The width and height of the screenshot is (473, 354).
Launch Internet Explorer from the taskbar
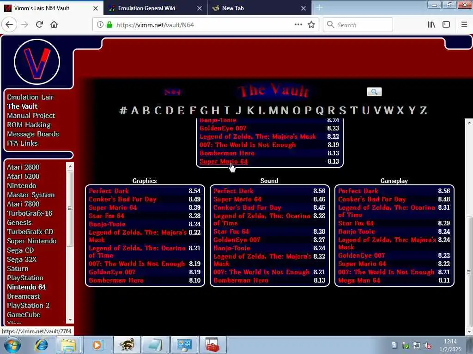(x=41, y=345)
